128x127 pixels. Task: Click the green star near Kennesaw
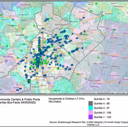12,26
